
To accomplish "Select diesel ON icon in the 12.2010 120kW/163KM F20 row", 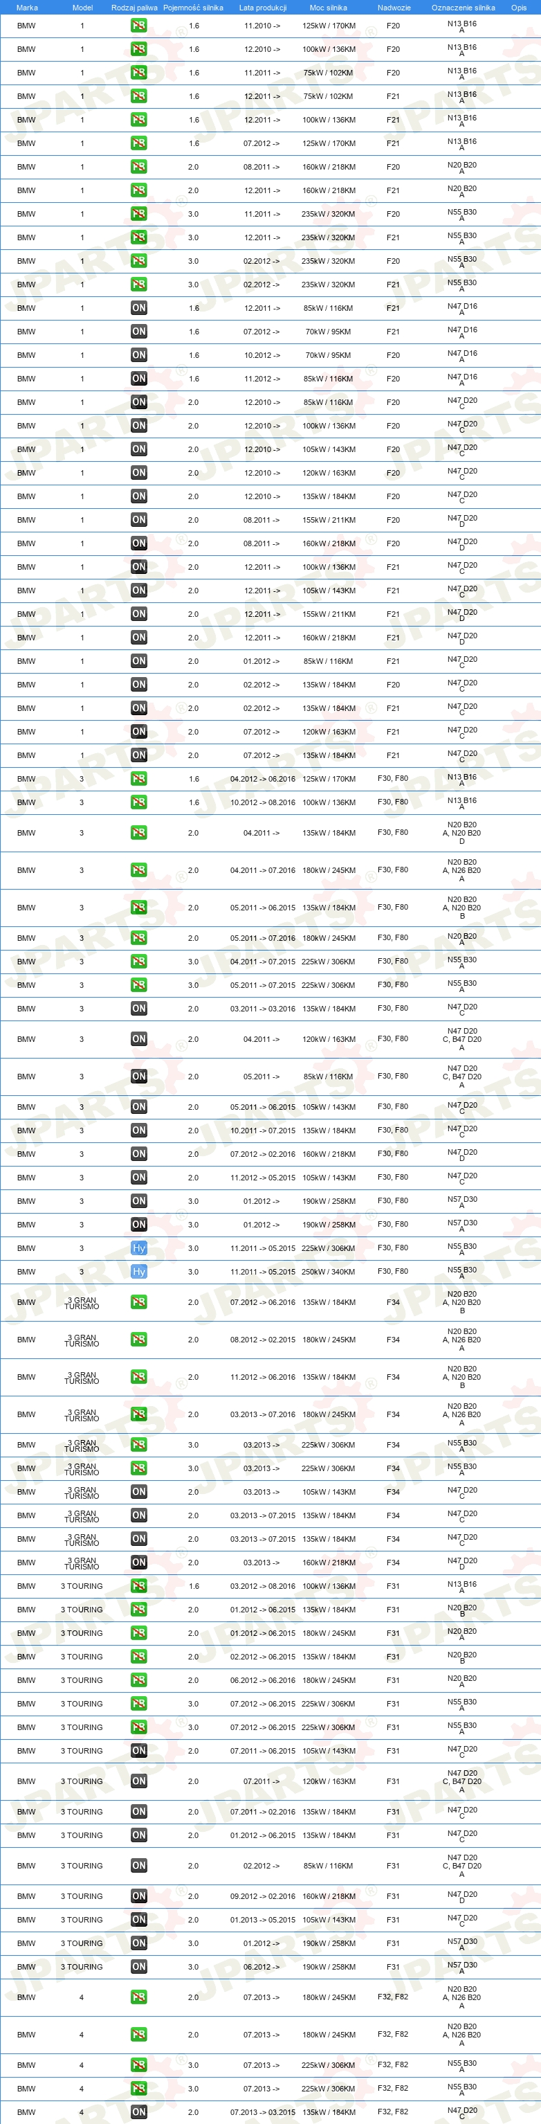I will 138,474.
